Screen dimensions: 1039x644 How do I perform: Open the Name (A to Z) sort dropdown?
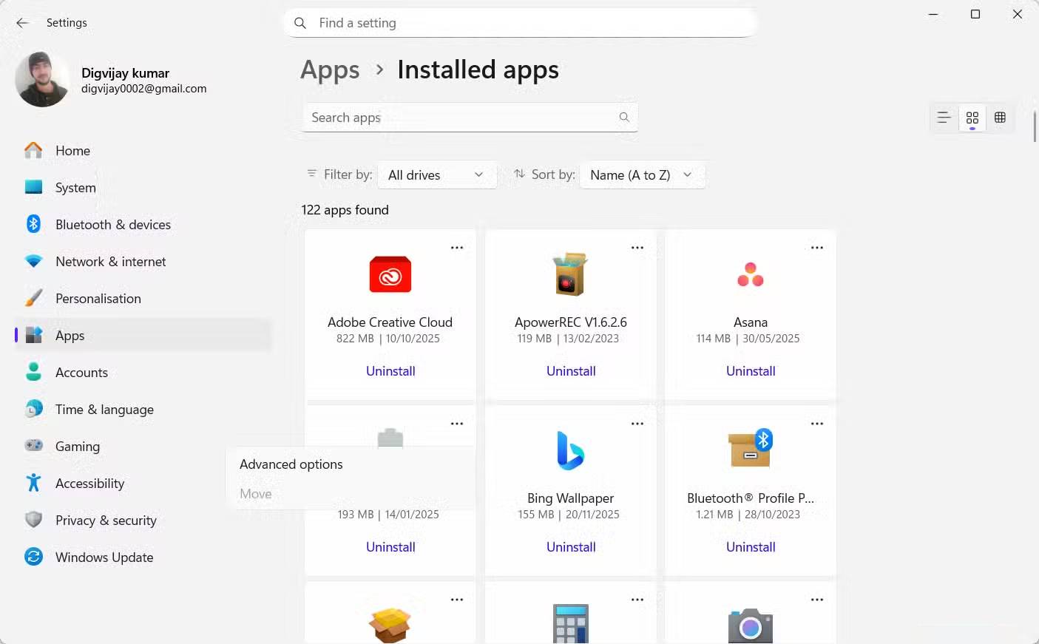[641, 174]
